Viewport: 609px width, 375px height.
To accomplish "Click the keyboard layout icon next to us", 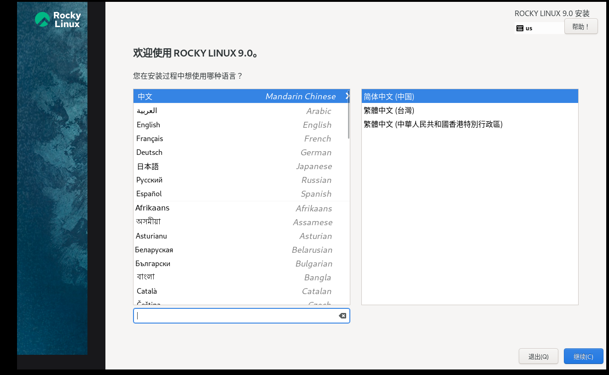I will click(x=520, y=28).
